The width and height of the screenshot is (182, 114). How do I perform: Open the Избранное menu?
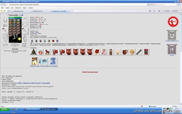[x=18, y=8]
